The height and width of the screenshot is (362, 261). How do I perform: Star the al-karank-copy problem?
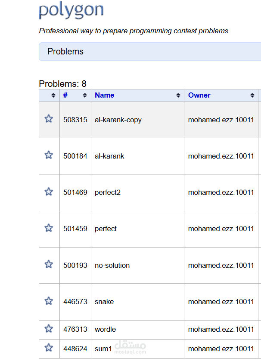coord(49,118)
